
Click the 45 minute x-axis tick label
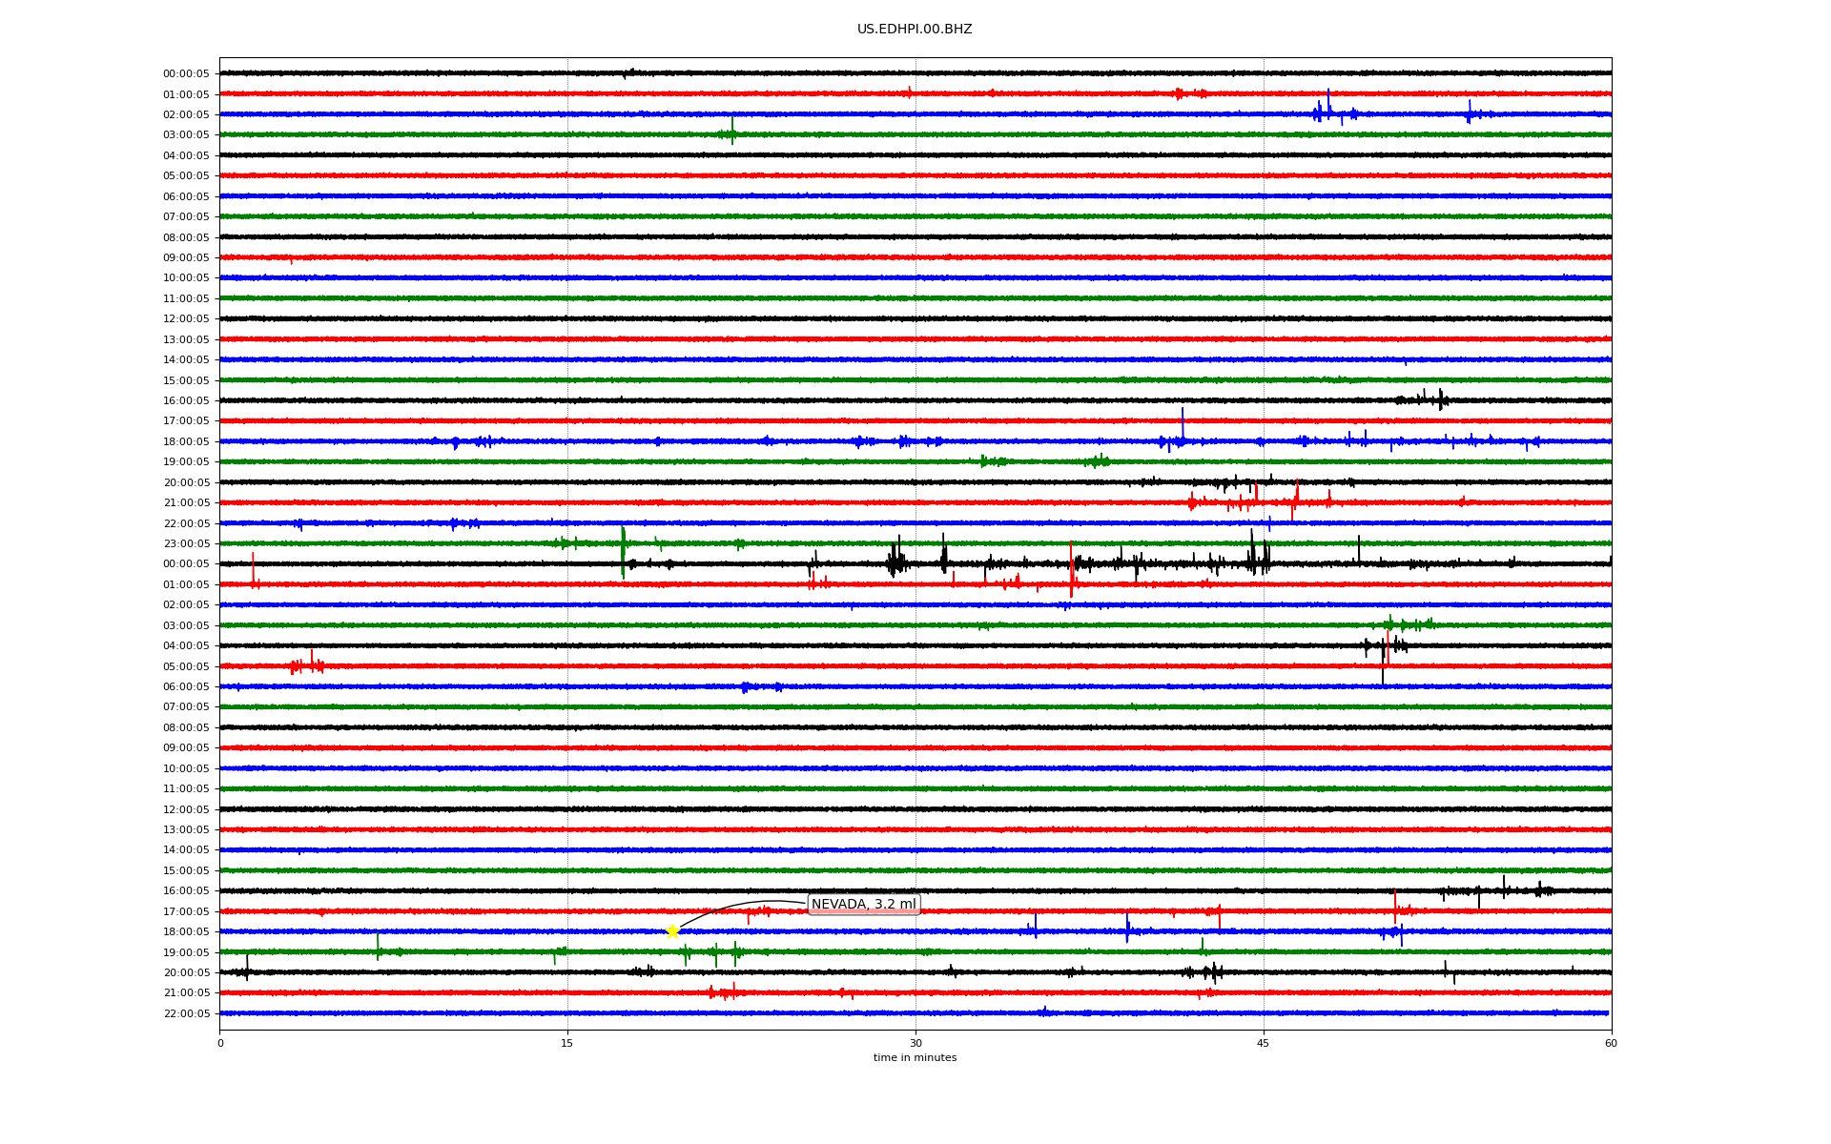click(1264, 1043)
